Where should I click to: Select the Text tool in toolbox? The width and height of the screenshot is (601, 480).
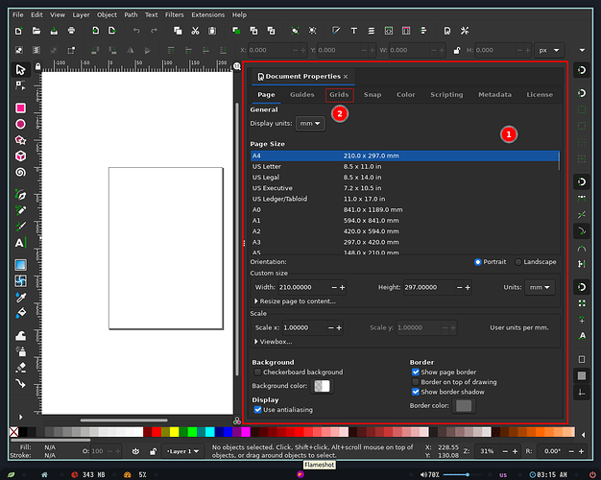[x=21, y=243]
